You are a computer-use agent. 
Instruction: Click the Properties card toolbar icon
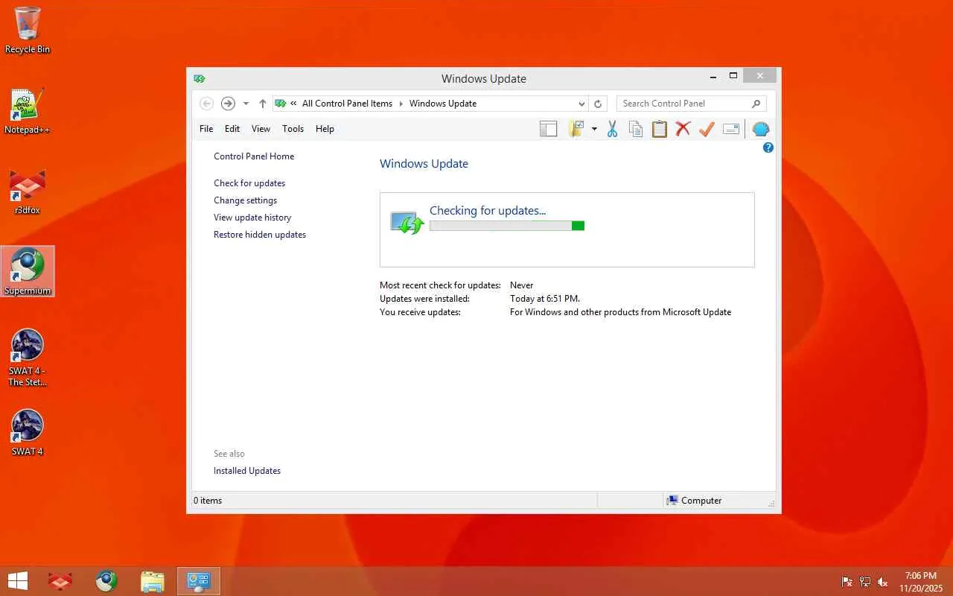[x=731, y=129]
